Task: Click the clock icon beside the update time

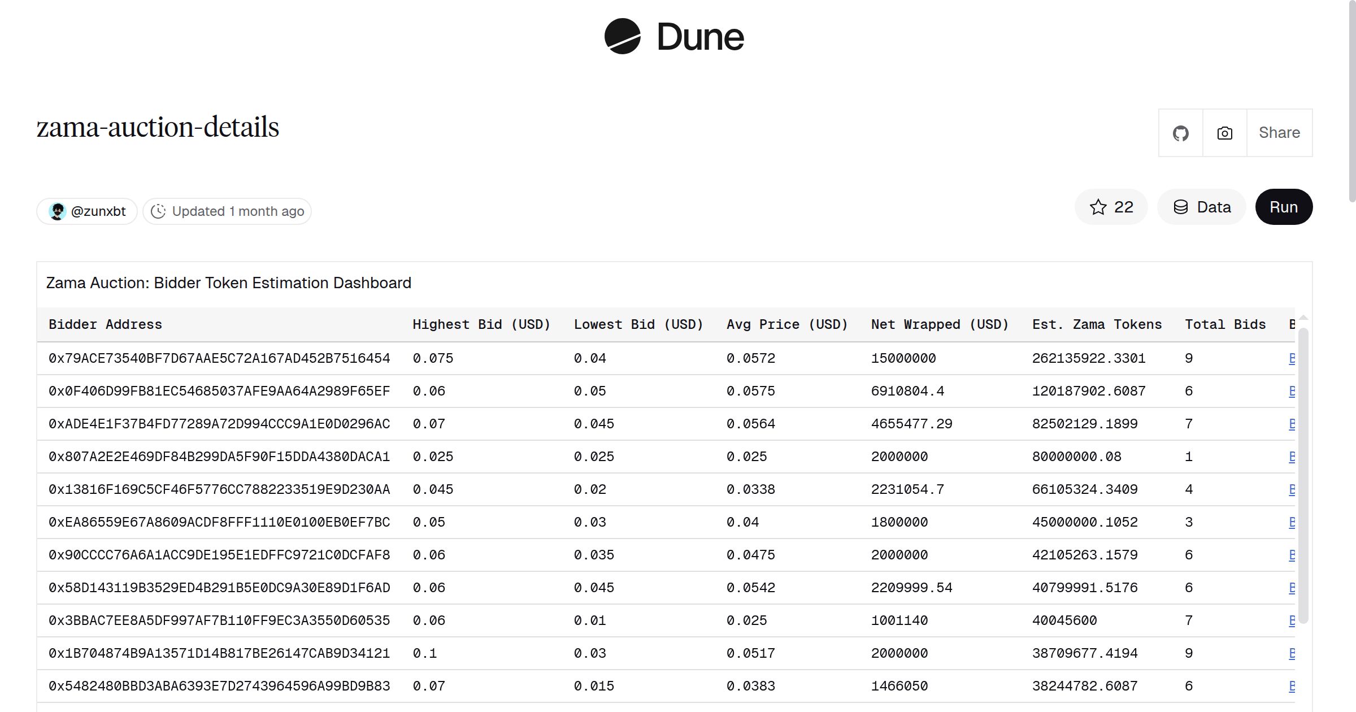Action: point(159,211)
